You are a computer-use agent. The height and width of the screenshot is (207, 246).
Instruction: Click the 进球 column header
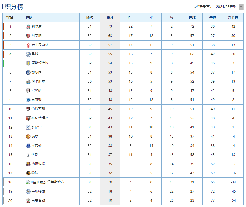pos(192,18)
